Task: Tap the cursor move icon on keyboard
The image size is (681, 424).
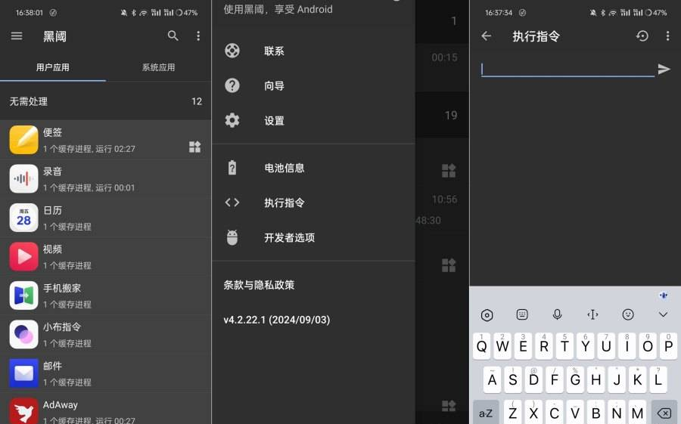Action: 592,314
